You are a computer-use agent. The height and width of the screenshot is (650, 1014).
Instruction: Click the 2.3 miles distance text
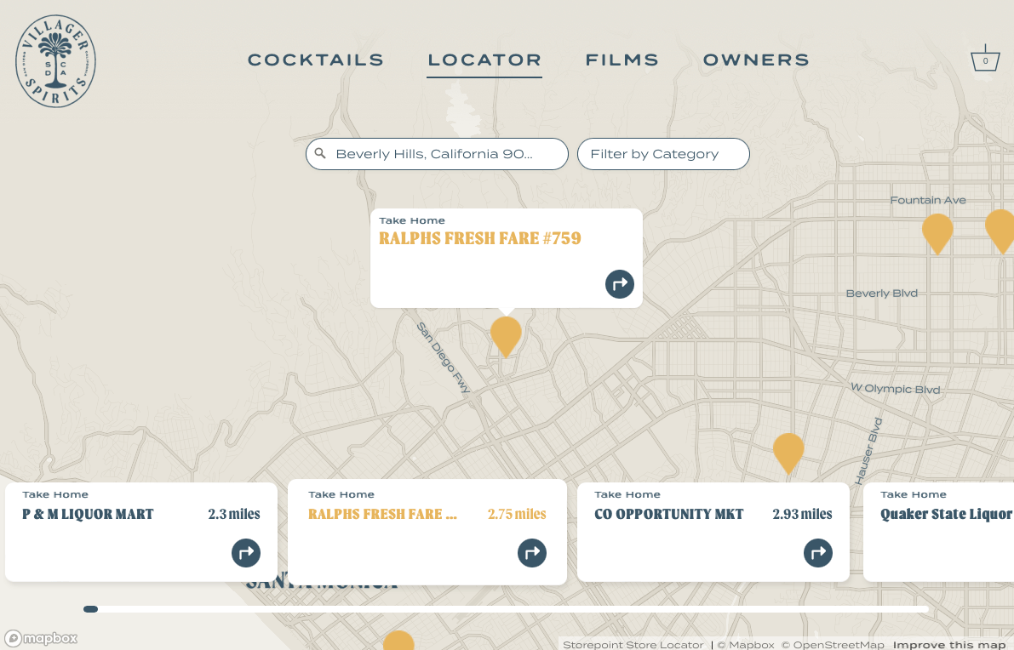234,515
